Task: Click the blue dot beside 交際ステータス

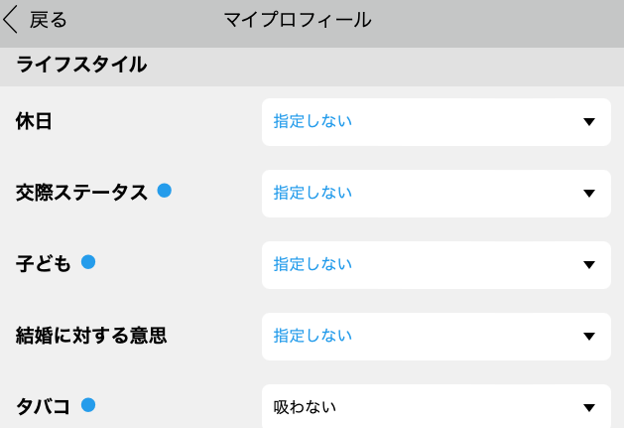Action: coord(165,191)
